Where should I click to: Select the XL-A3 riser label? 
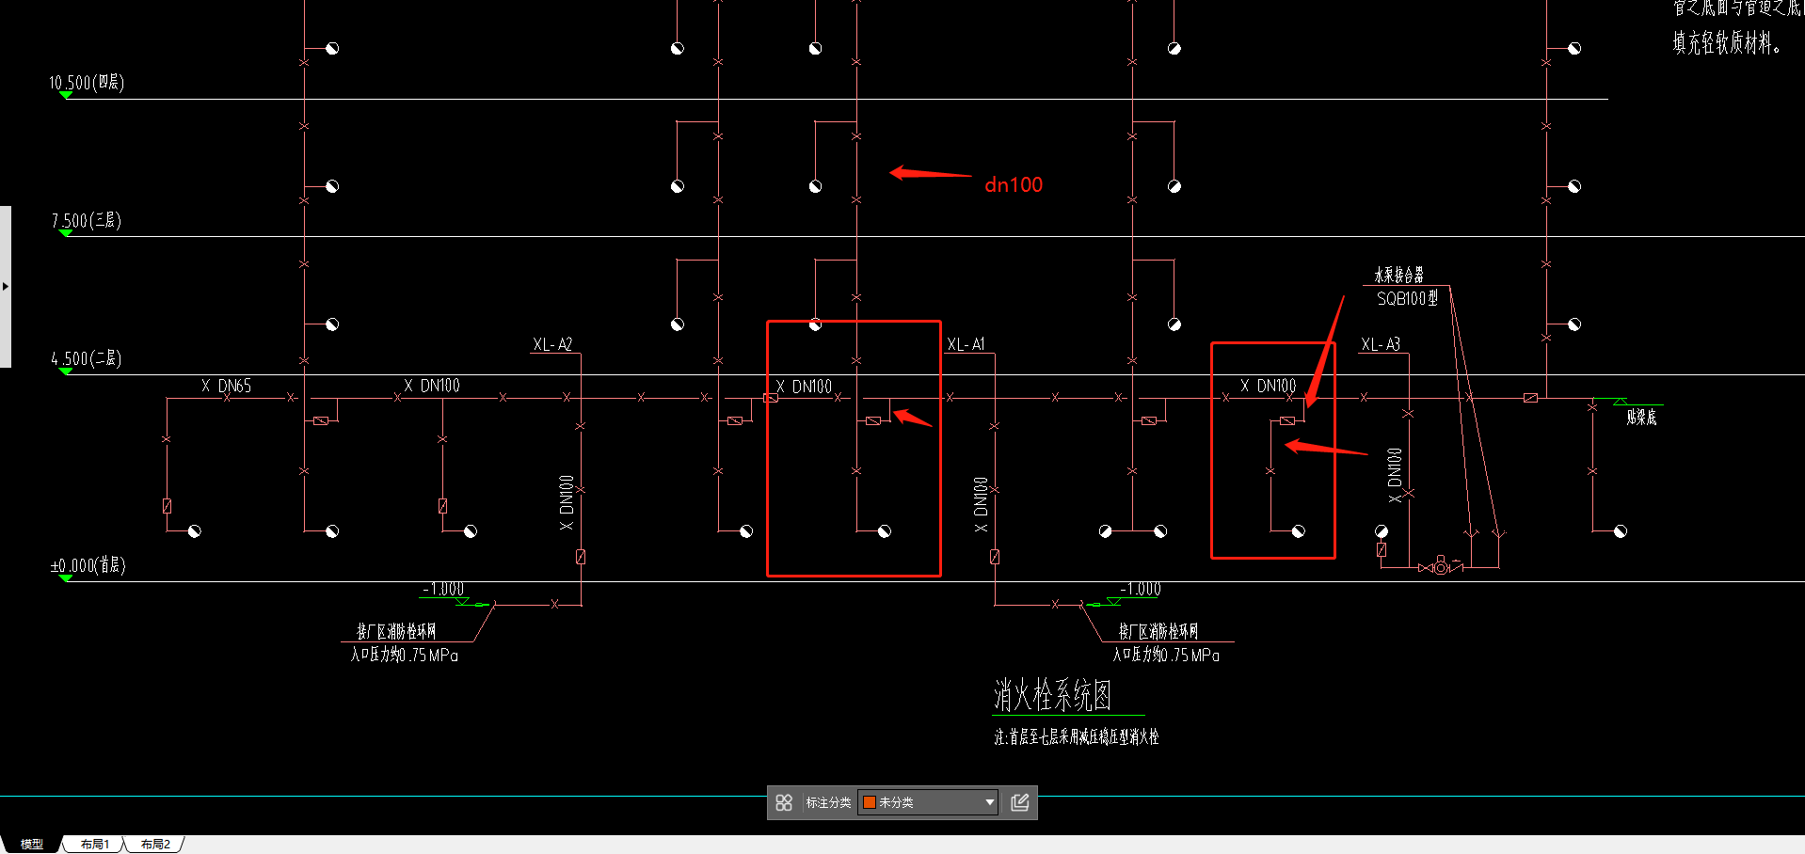(x=1381, y=344)
